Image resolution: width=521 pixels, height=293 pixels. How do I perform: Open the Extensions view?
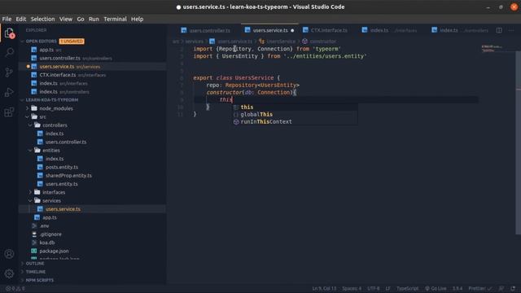(9, 112)
